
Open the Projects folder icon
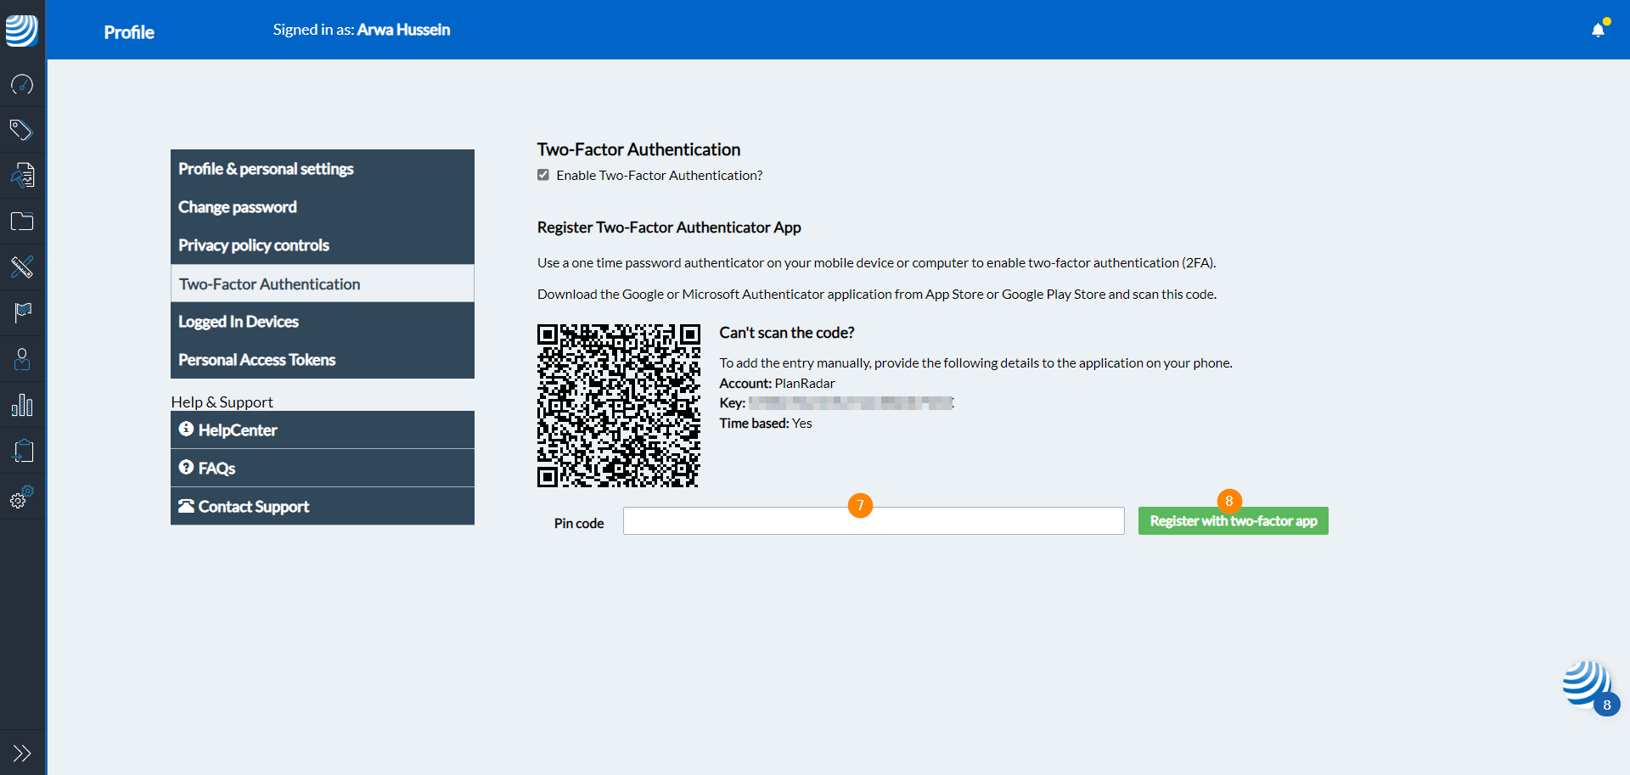[x=22, y=221]
